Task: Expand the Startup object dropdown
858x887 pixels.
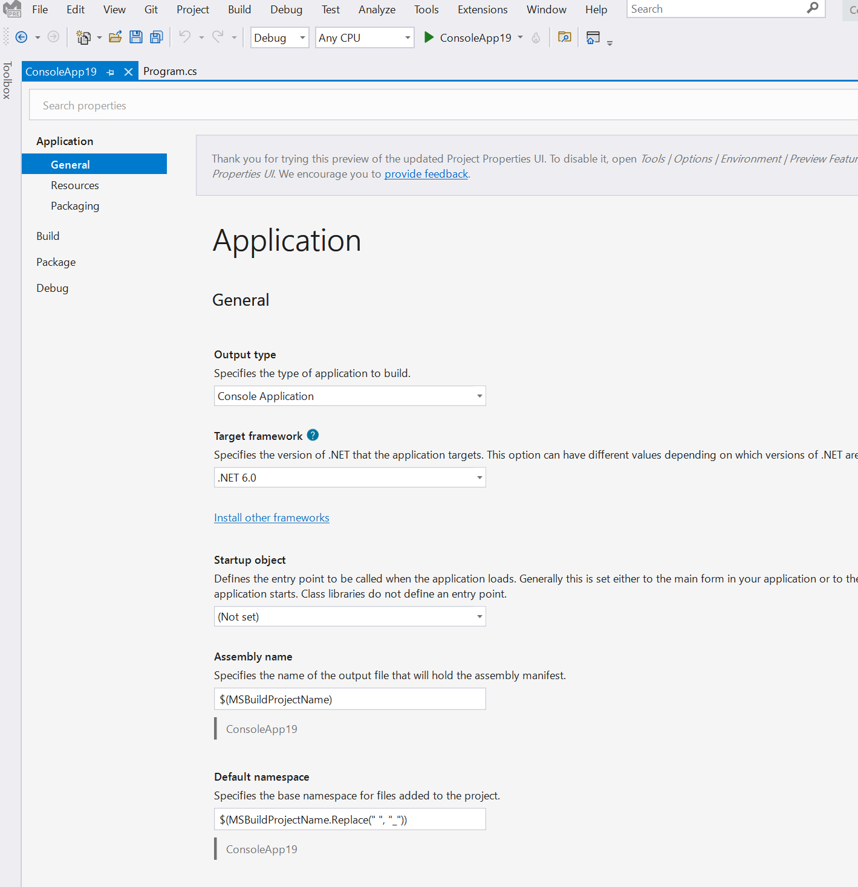Action: pos(349,617)
